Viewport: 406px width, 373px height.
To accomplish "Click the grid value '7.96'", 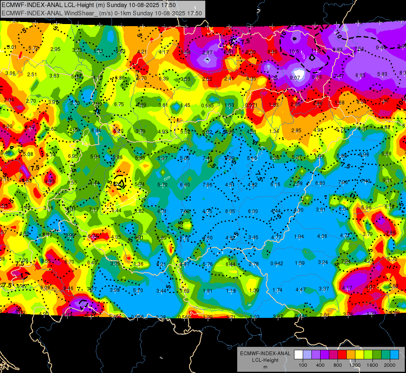I will tap(343, 182).
